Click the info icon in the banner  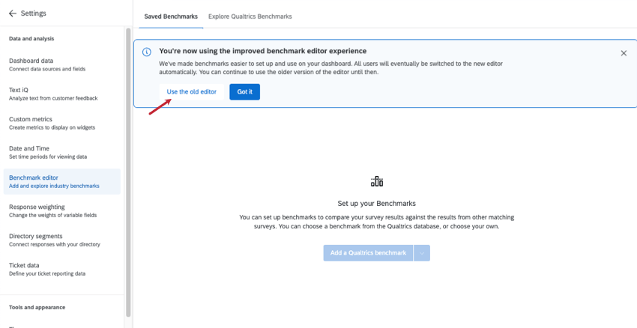(x=147, y=52)
